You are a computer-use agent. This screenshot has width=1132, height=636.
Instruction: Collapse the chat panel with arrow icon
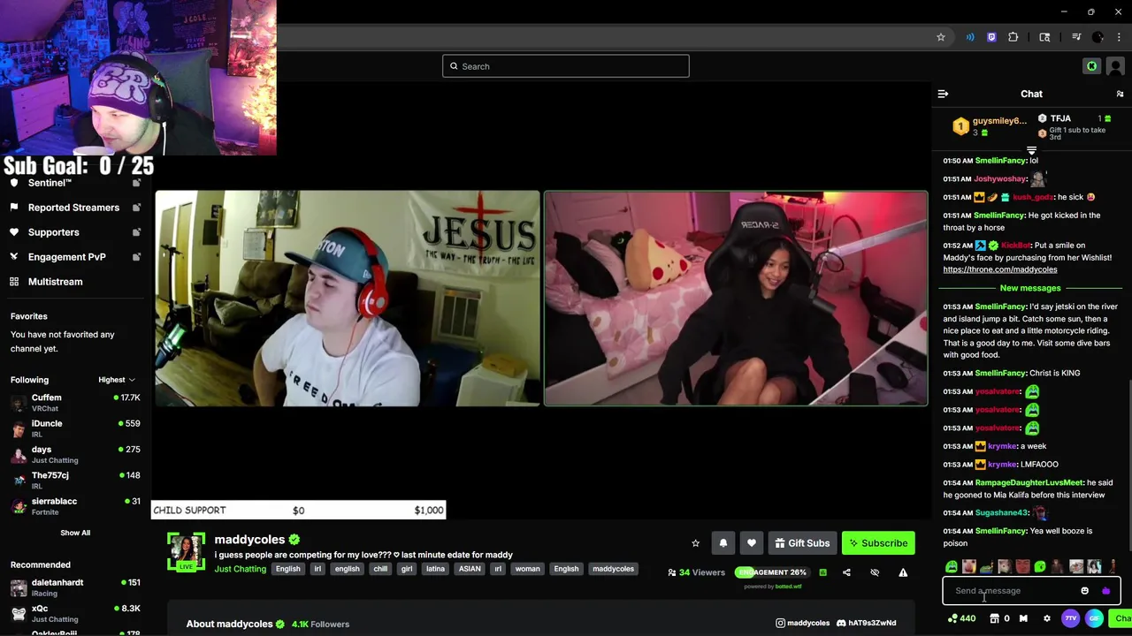[x=943, y=94]
